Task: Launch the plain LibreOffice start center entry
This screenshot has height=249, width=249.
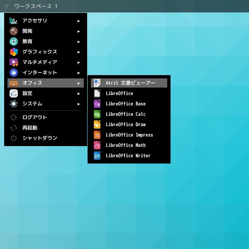Action: tap(119, 93)
